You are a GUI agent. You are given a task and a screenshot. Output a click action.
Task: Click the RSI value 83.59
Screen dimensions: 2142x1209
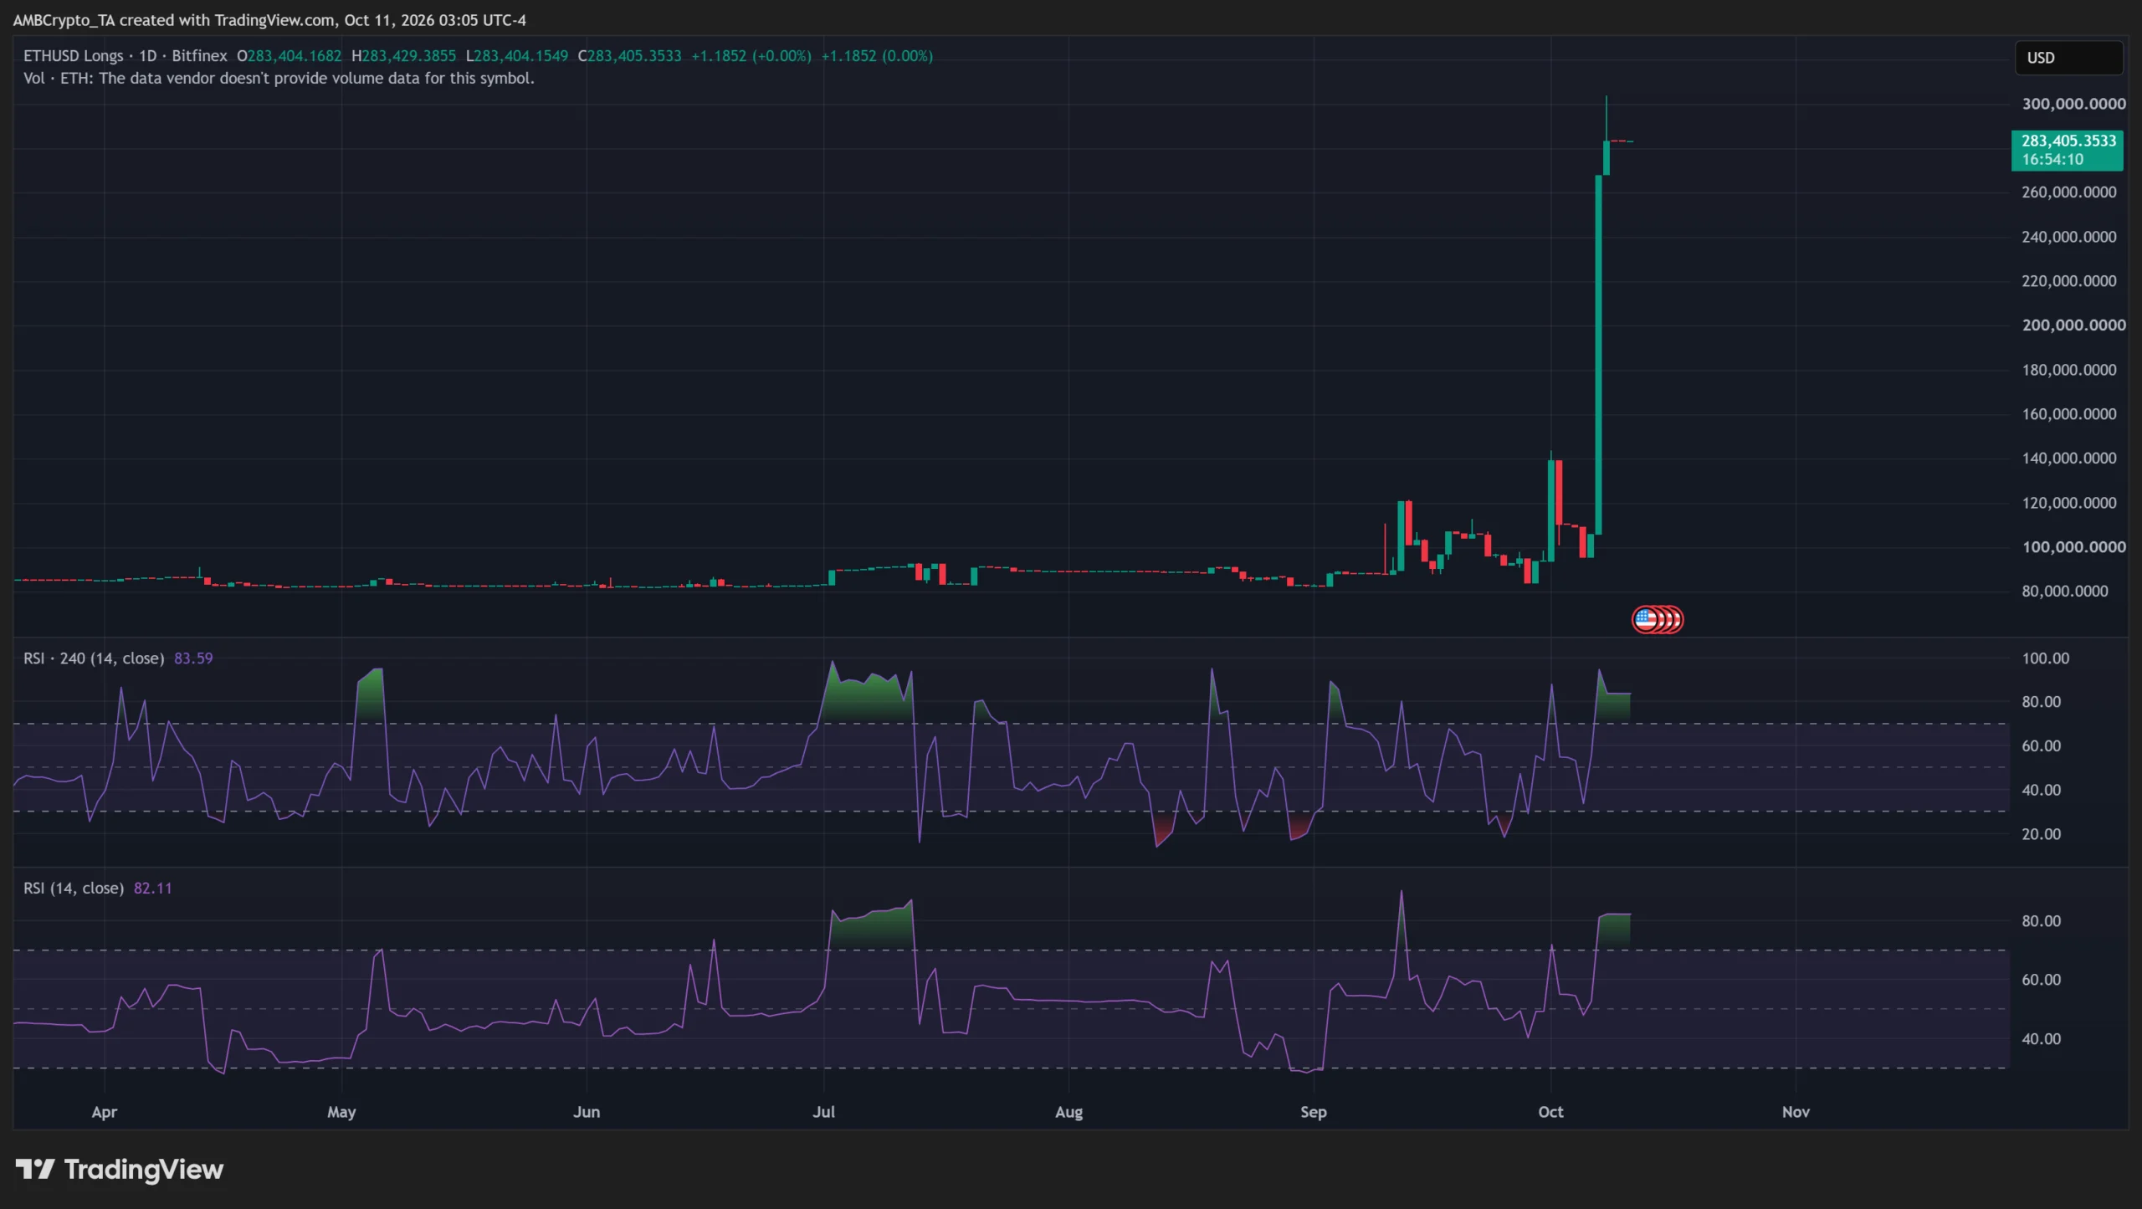pos(193,658)
